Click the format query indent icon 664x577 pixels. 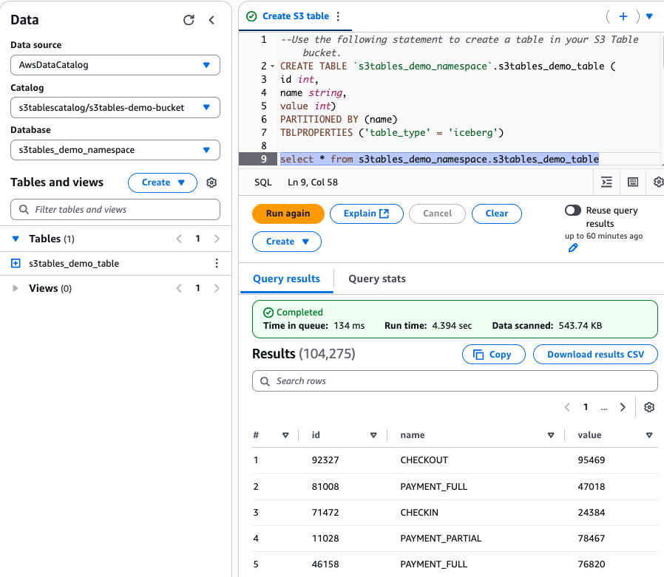point(607,182)
